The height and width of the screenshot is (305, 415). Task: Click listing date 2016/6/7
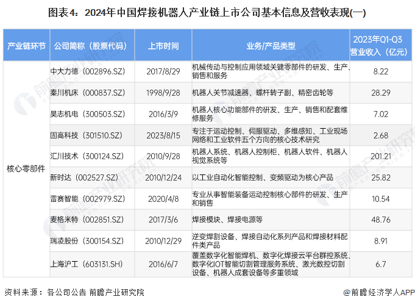(163, 264)
